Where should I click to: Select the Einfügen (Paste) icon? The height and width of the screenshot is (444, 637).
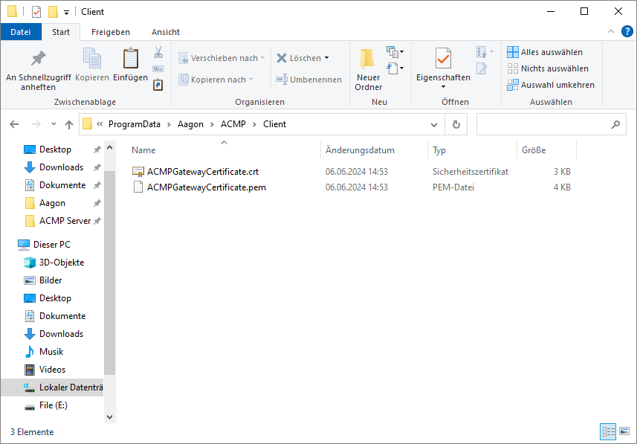[131, 57]
